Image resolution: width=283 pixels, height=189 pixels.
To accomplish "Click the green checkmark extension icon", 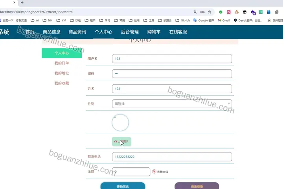I will coord(221,12).
